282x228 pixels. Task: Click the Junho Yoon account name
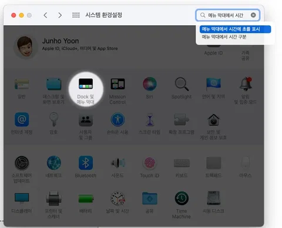(x=61, y=41)
